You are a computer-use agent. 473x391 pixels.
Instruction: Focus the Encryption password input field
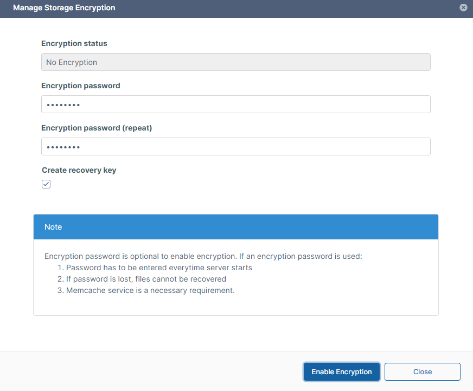click(x=235, y=105)
